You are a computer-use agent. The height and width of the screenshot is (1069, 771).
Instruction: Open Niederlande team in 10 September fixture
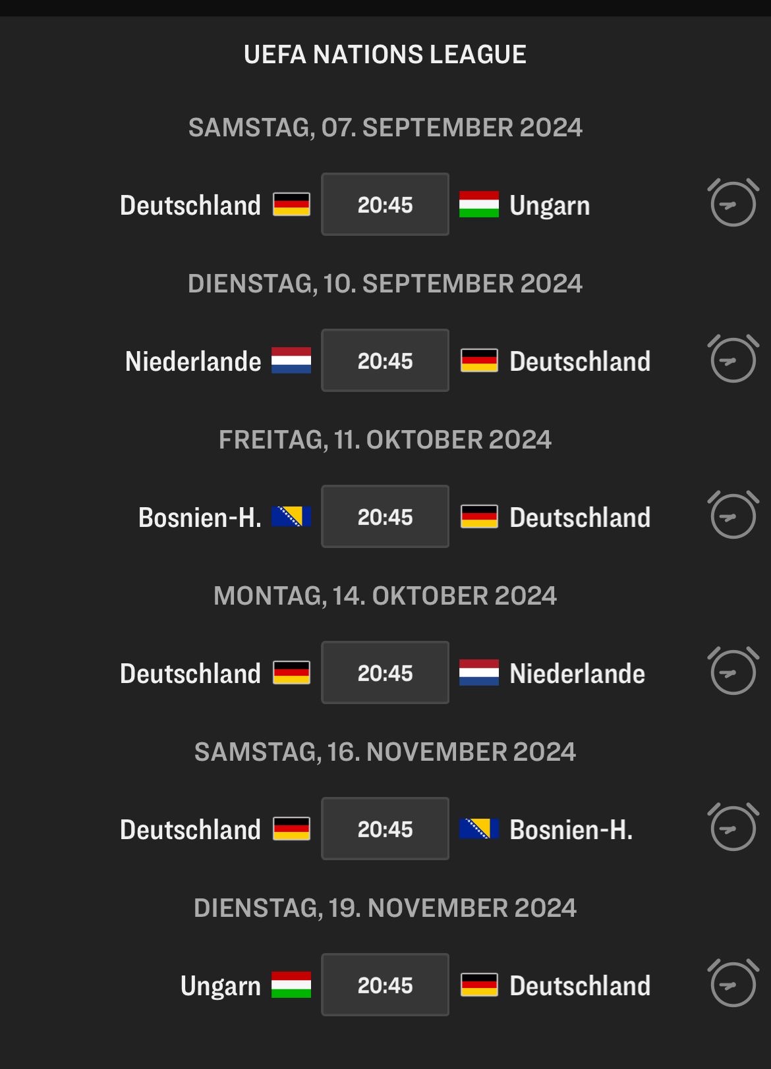(193, 362)
